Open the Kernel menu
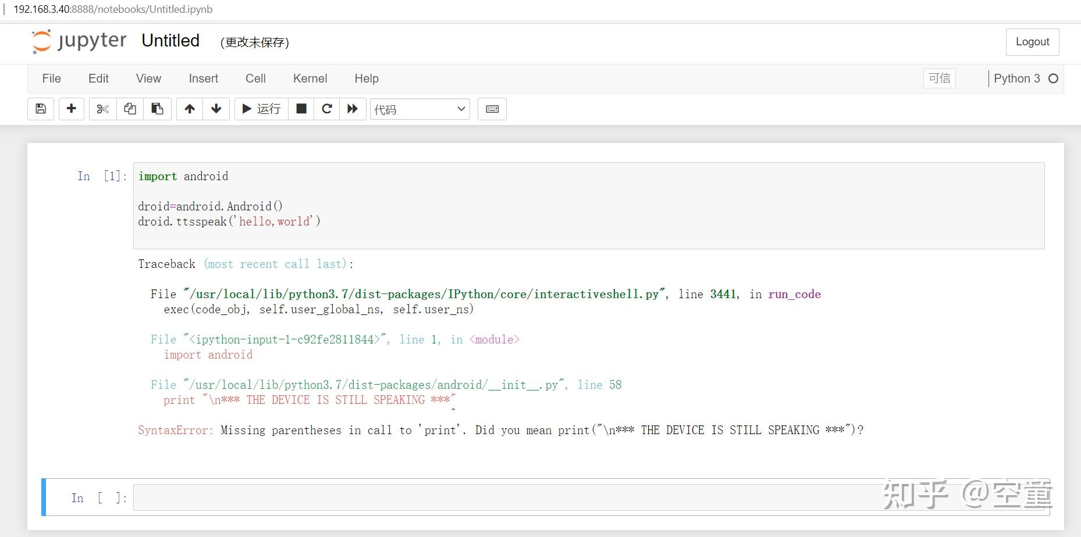The height and width of the screenshot is (537, 1081). pos(310,78)
